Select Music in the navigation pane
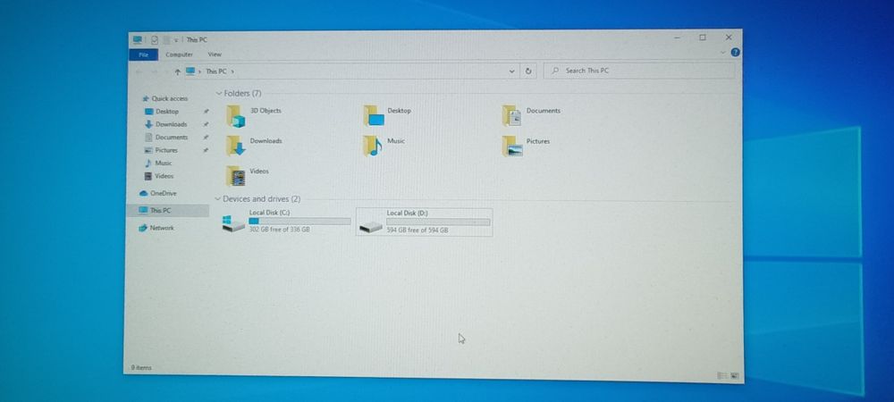 click(x=158, y=163)
